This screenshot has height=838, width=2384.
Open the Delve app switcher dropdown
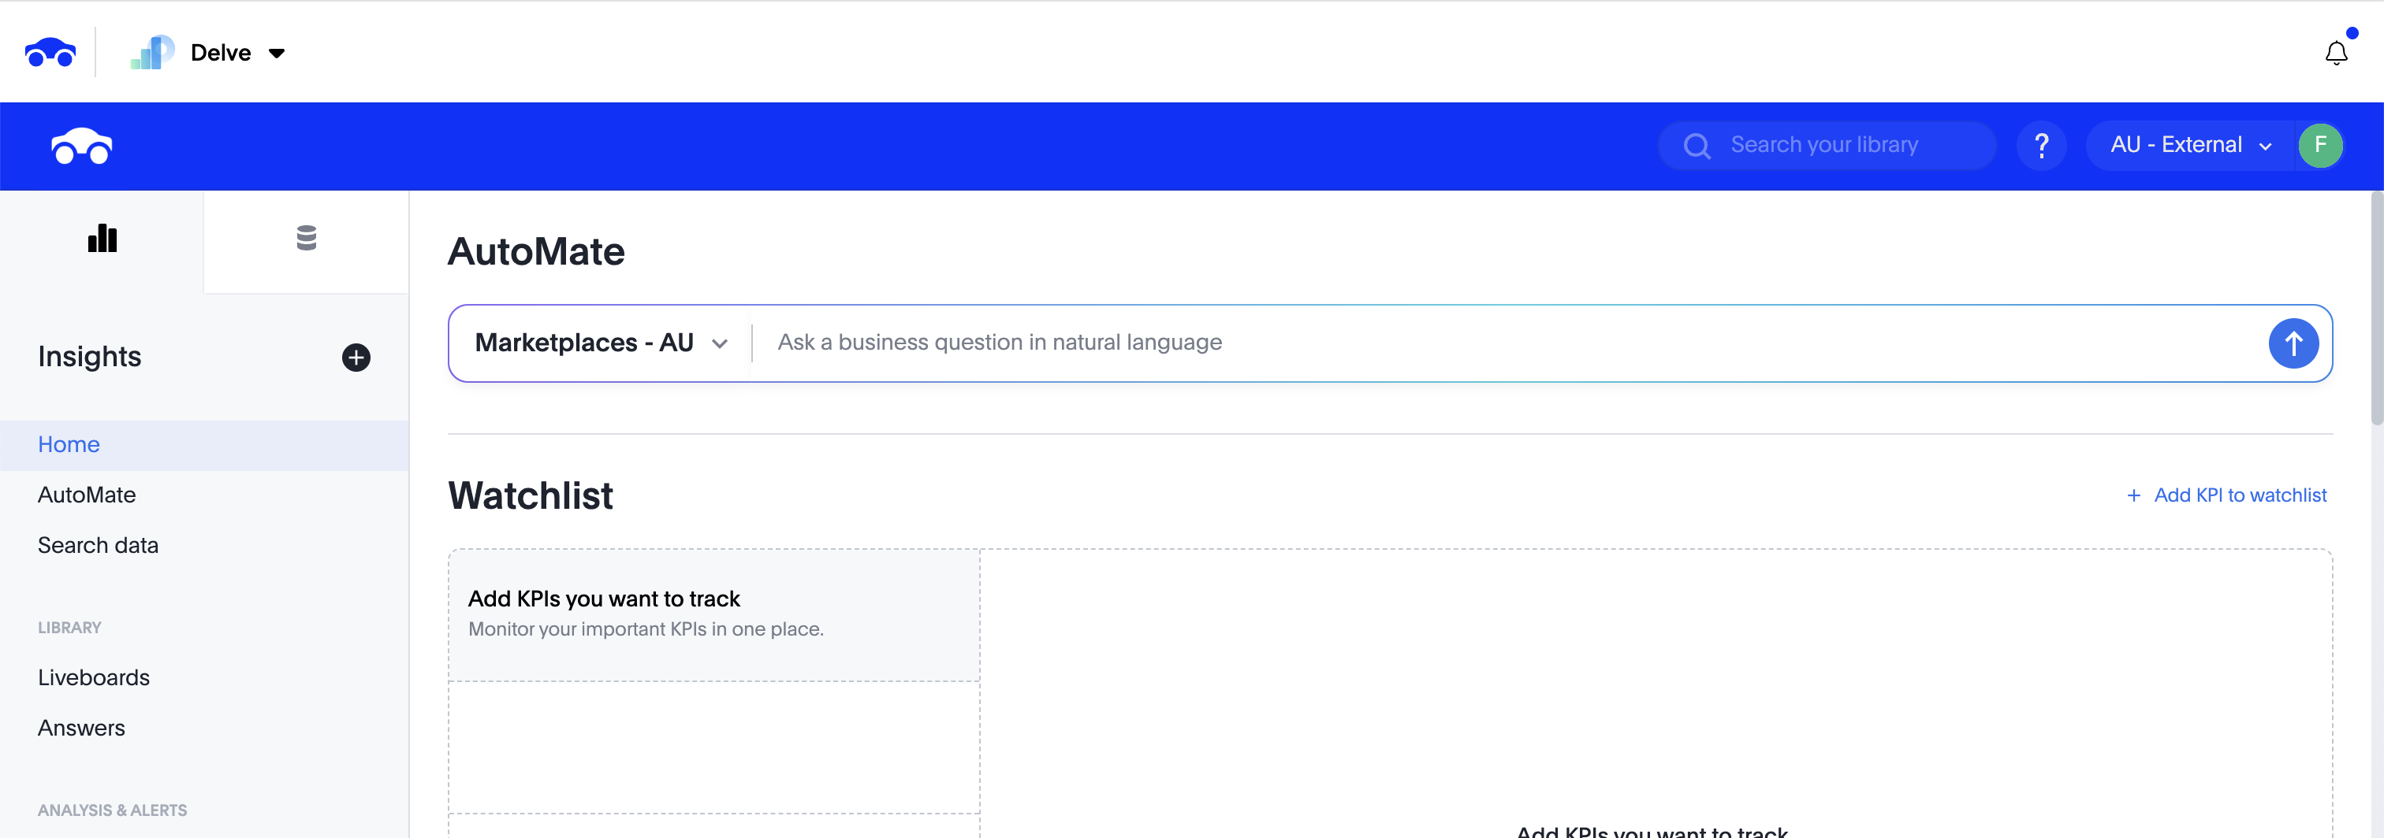[238, 53]
